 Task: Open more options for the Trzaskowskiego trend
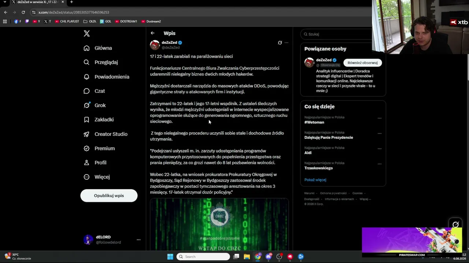pyautogui.click(x=380, y=164)
